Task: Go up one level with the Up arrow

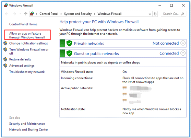Action: [26, 14]
